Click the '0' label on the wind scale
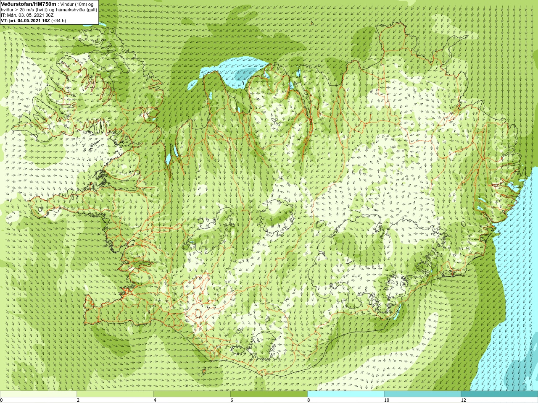The width and height of the screenshot is (538, 403). click(x=2, y=400)
